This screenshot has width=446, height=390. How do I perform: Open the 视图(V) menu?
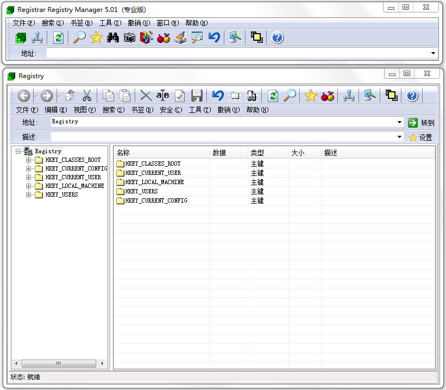tap(84, 110)
